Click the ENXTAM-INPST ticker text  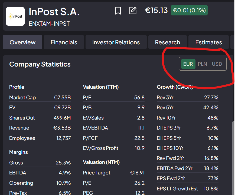click(49, 24)
